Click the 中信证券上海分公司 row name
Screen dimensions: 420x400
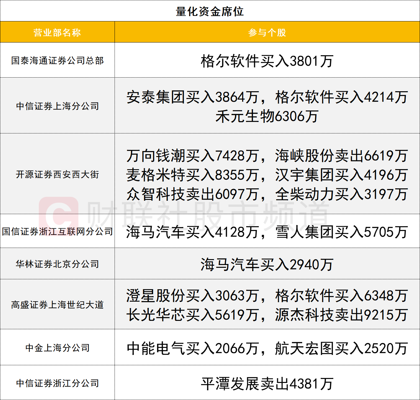pyautogui.click(x=57, y=106)
